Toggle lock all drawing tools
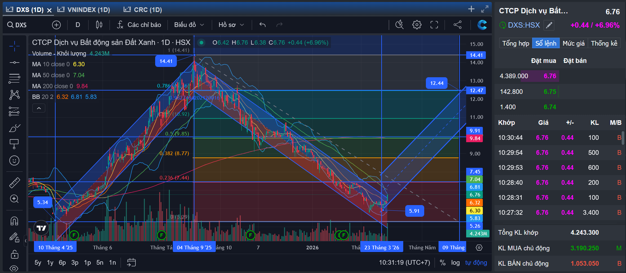626x273 pixels. coord(14,254)
